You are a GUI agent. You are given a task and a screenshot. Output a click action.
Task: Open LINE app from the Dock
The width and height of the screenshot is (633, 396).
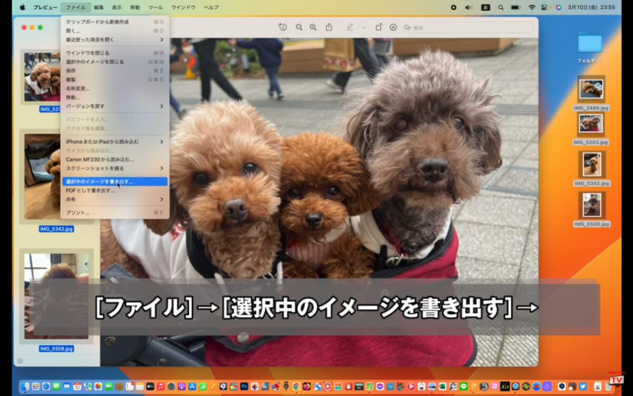[464, 387]
